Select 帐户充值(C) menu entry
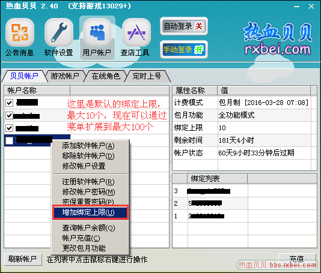Image resolution: width=321 pixels, height=273 pixels. click(x=90, y=238)
